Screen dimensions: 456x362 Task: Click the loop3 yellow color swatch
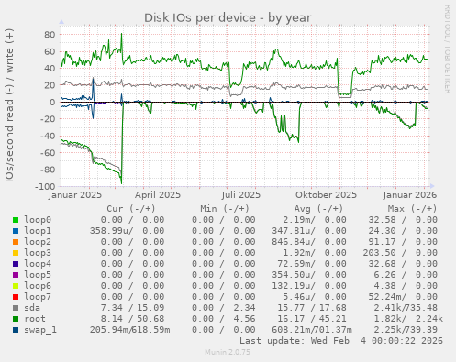point(16,253)
